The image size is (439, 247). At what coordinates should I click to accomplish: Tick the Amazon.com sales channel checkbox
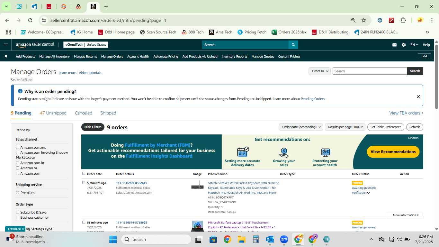[x=18, y=173]
